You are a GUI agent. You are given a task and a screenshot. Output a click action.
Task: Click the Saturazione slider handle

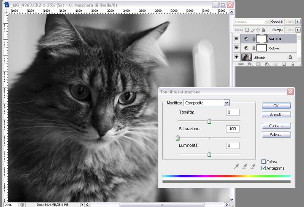point(177,138)
